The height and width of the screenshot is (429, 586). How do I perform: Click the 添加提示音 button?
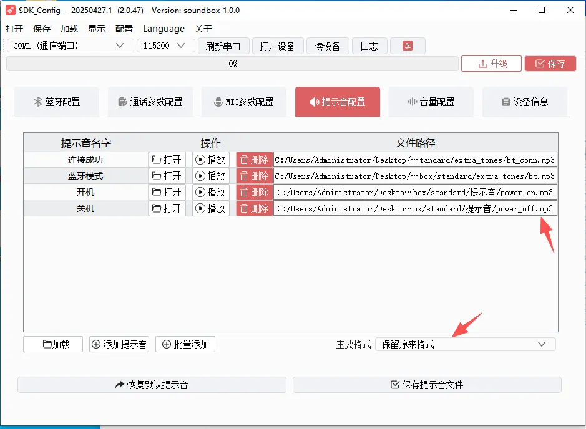119,344
